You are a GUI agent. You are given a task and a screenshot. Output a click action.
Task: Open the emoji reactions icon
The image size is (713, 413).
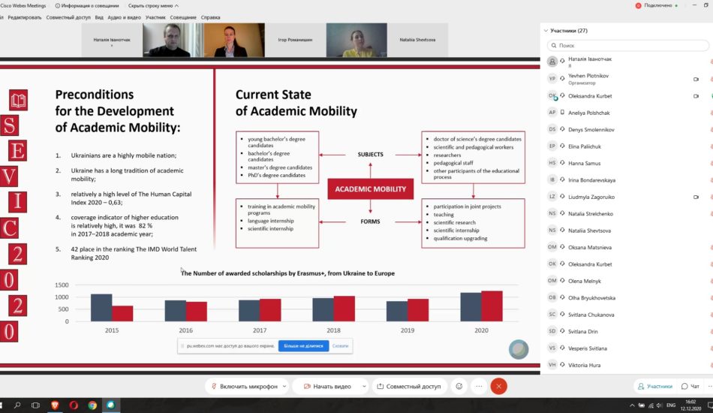click(x=459, y=386)
